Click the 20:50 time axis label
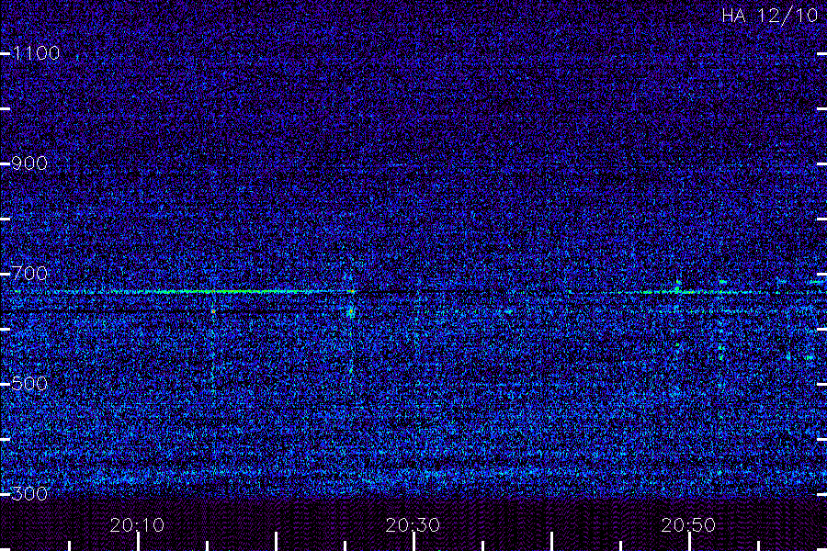827x551 pixels. pyautogui.click(x=688, y=525)
